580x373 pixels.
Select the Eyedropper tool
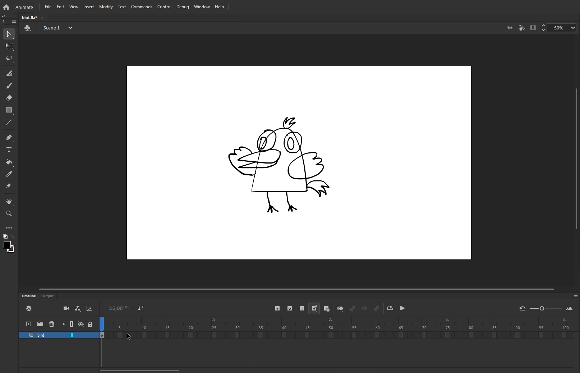(x=9, y=174)
